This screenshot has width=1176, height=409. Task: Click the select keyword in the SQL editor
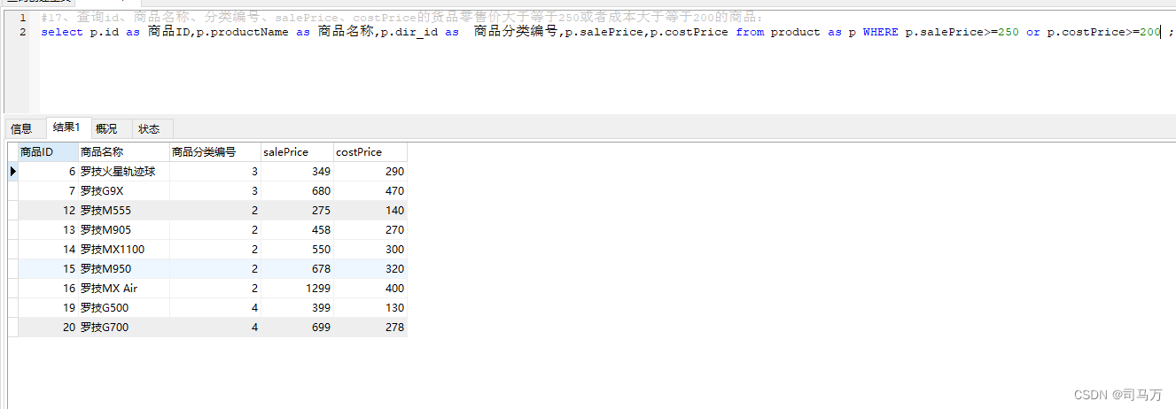point(62,32)
